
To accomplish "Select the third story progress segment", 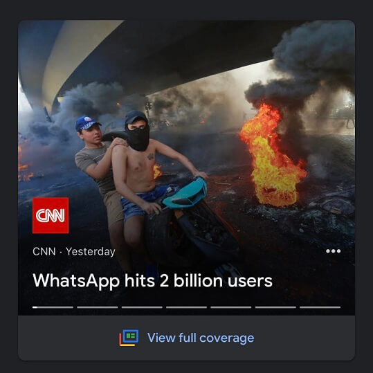I will (142, 307).
